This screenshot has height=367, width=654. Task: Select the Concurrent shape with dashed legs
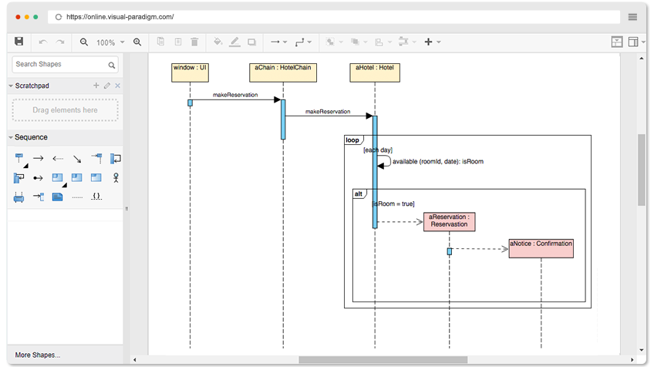19,197
